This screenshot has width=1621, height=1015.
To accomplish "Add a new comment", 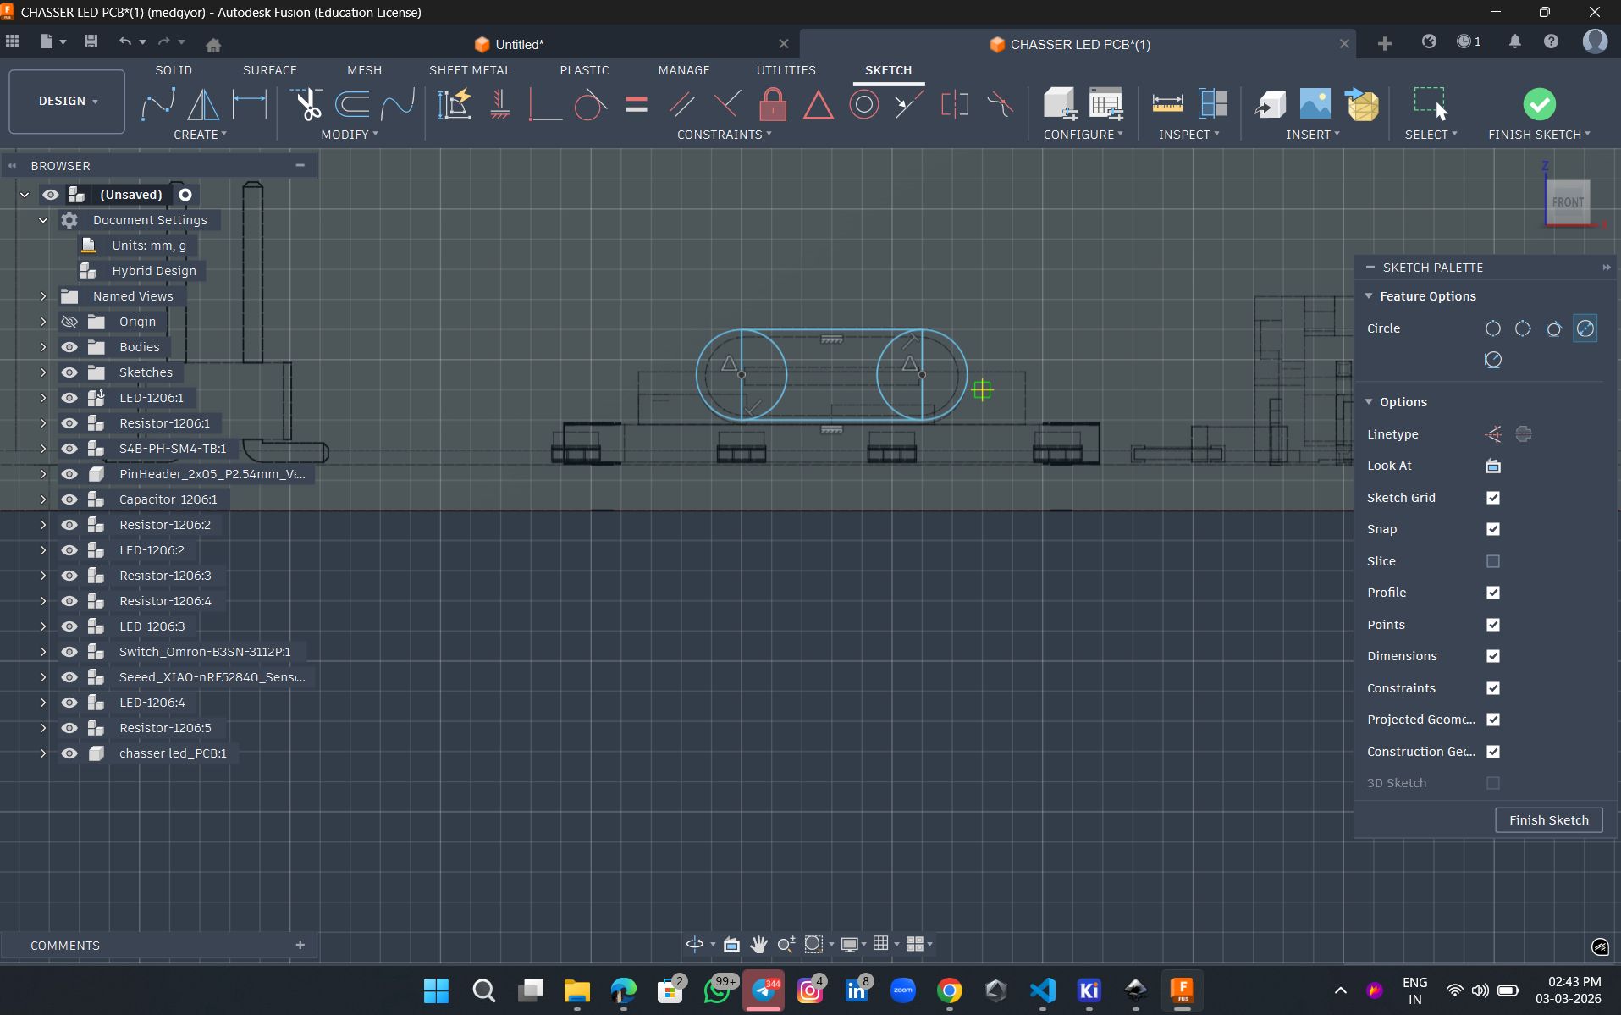I will [300, 945].
